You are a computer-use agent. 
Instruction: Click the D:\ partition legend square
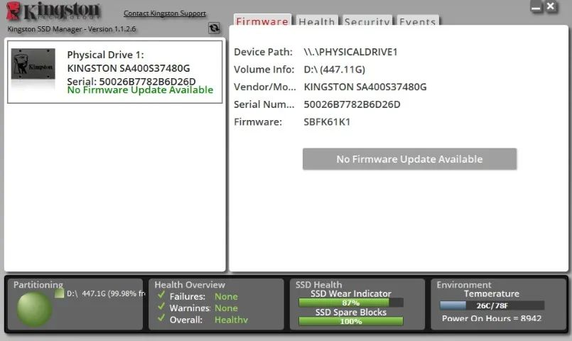tap(59, 293)
